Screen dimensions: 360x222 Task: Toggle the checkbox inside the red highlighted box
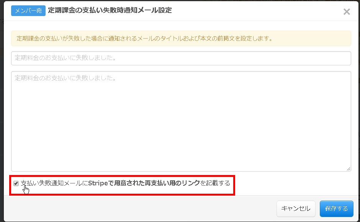click(x=15, y=183)
